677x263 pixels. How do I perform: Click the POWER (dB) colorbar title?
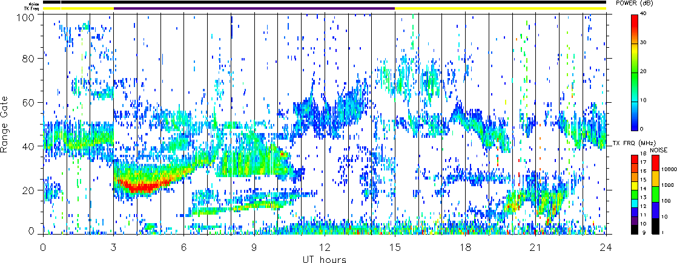click(x=634, y=4)
